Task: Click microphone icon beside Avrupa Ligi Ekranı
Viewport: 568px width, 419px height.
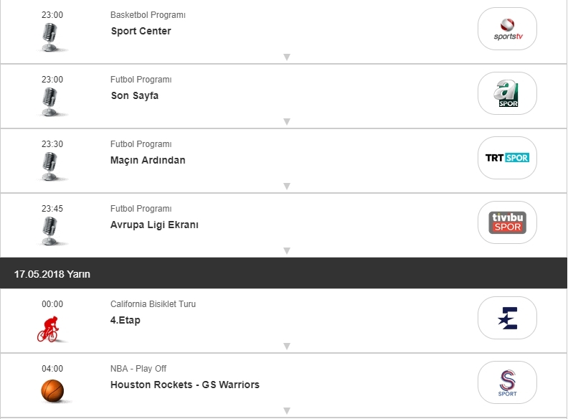Action: pyautogui.click(x=49, y=230)
